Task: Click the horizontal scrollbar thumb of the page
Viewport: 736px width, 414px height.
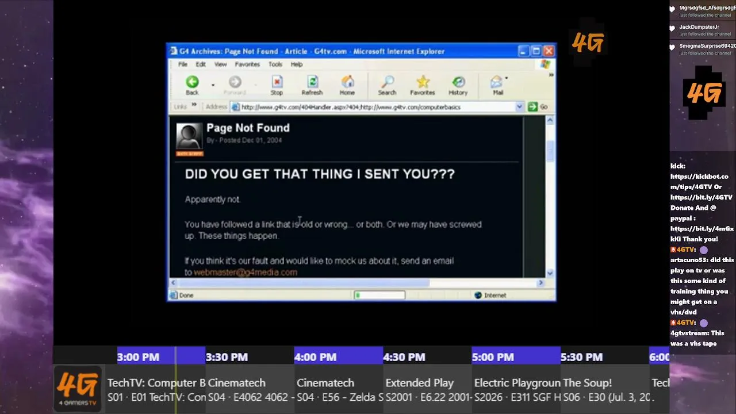Action: [304, 283]
